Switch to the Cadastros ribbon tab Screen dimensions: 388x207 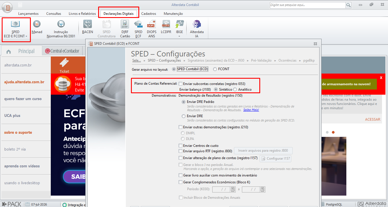click(x=149, y=13)
